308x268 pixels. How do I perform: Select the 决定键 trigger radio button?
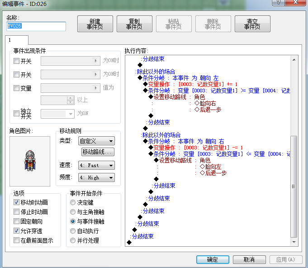73,202
